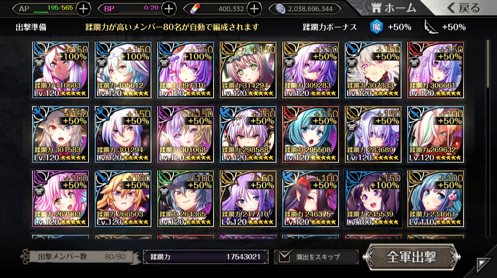The image size is (497, 278).
Task: Toggle the 演出をスキップ checkbox
Action: 285,256
